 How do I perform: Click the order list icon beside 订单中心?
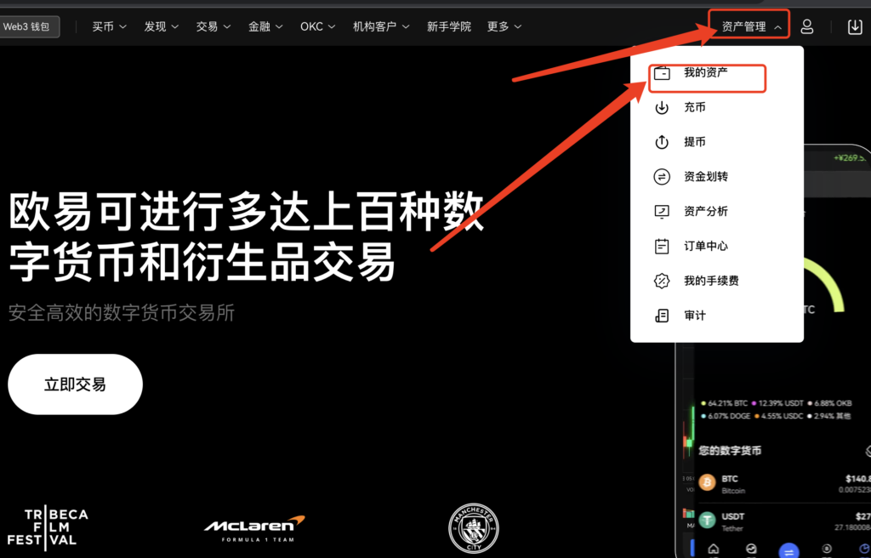[662, 246]
